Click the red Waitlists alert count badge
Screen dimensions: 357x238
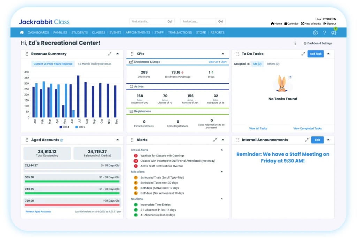tap(136, 156)
